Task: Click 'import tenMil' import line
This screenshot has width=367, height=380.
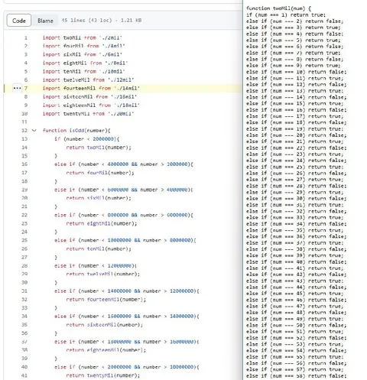Action: tap(84, 71)
